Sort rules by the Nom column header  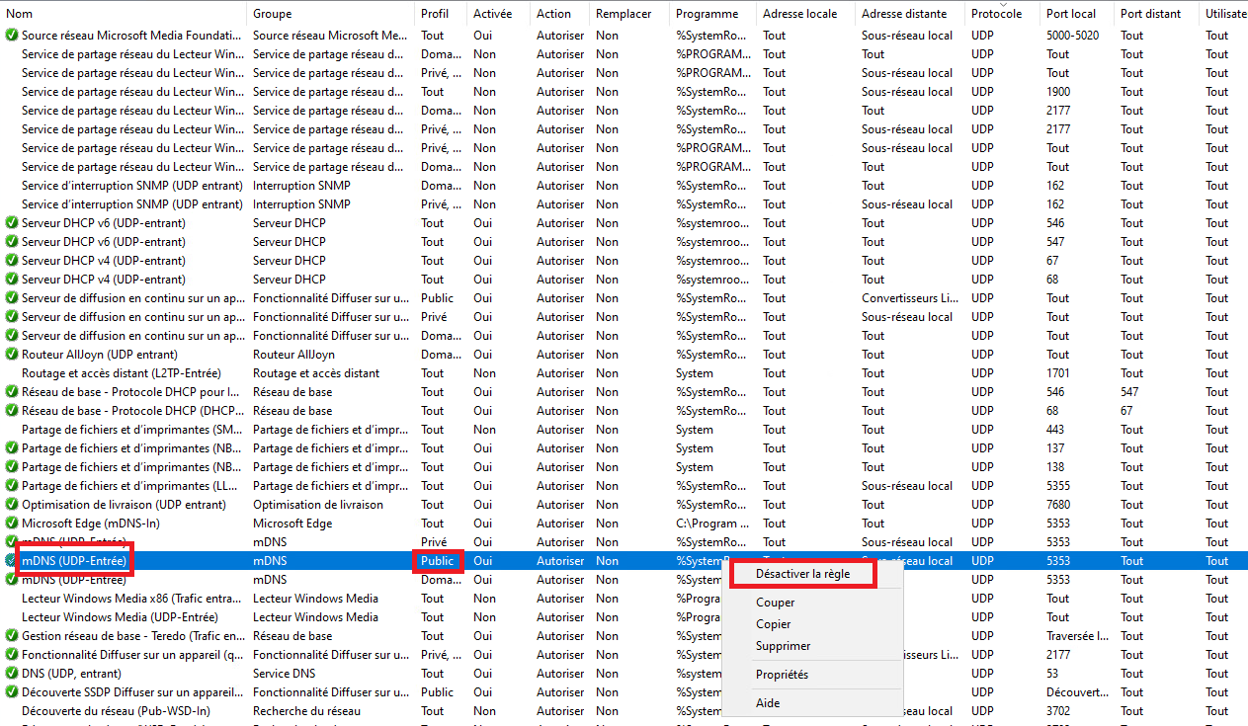20,14
